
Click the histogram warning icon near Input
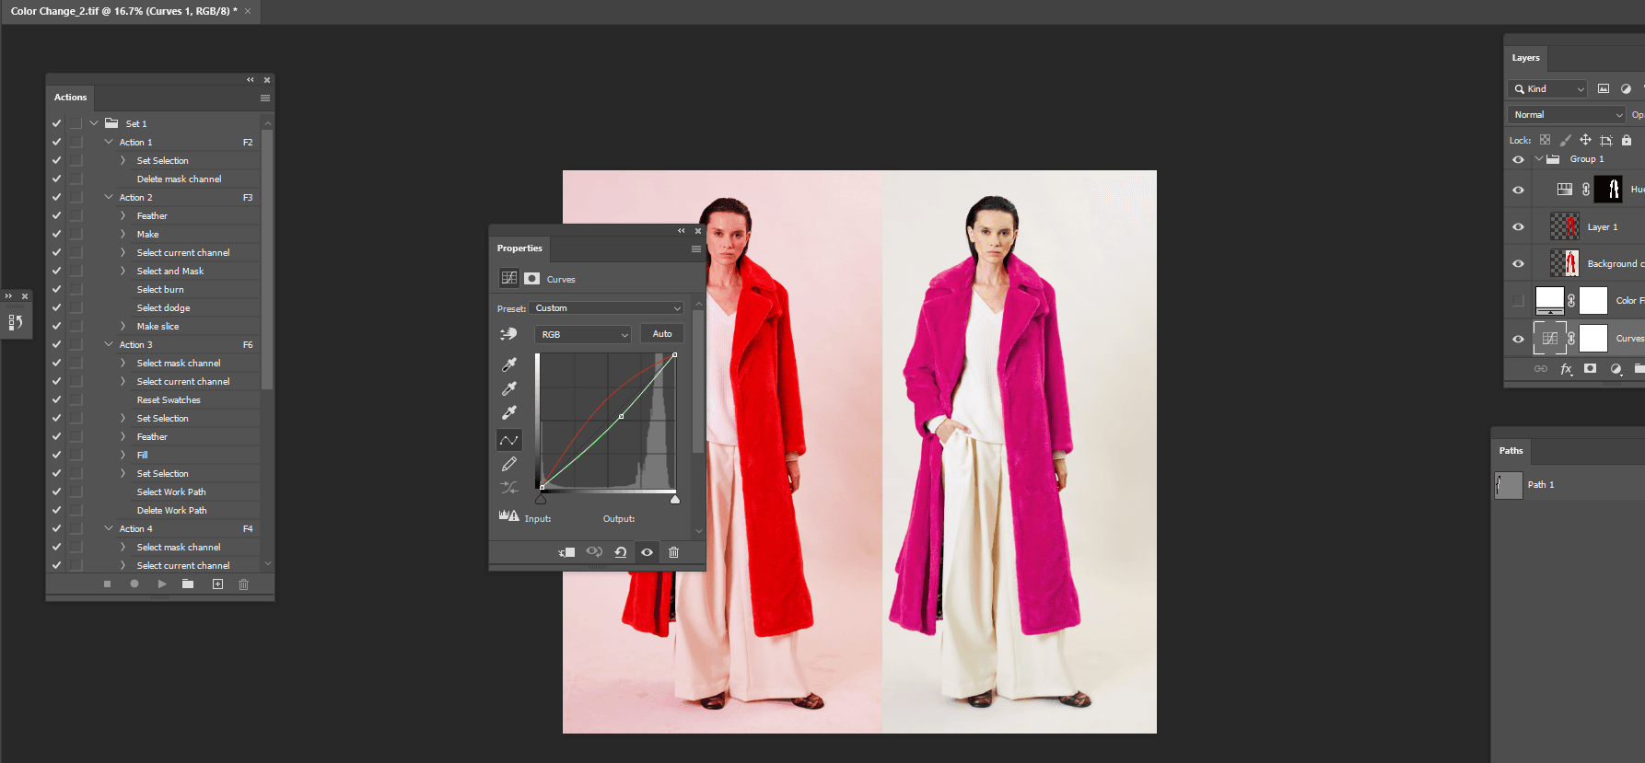click(x=508, y=516)
